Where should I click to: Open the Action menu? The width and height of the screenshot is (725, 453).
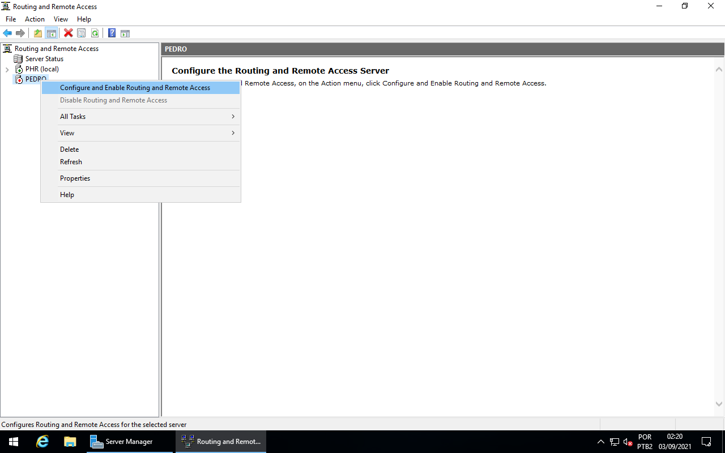tap(35, 19)
